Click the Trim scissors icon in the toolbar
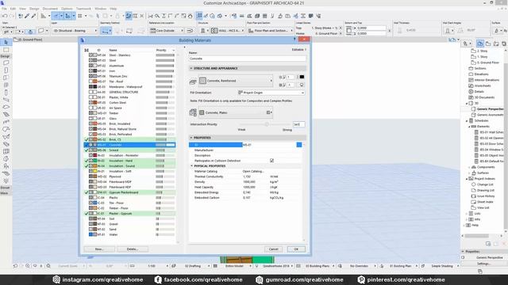 [x=151, y=16]
